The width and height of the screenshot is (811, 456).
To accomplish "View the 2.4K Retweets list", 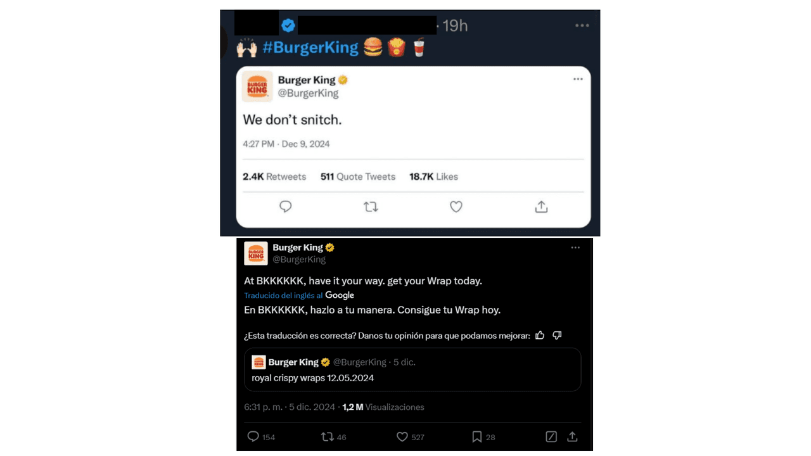I will 274,177.
